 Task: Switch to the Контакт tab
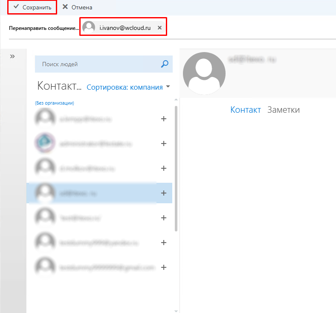click(x=245, y=110)
